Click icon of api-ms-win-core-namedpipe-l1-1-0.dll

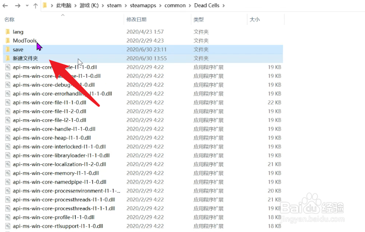[8, 182]
